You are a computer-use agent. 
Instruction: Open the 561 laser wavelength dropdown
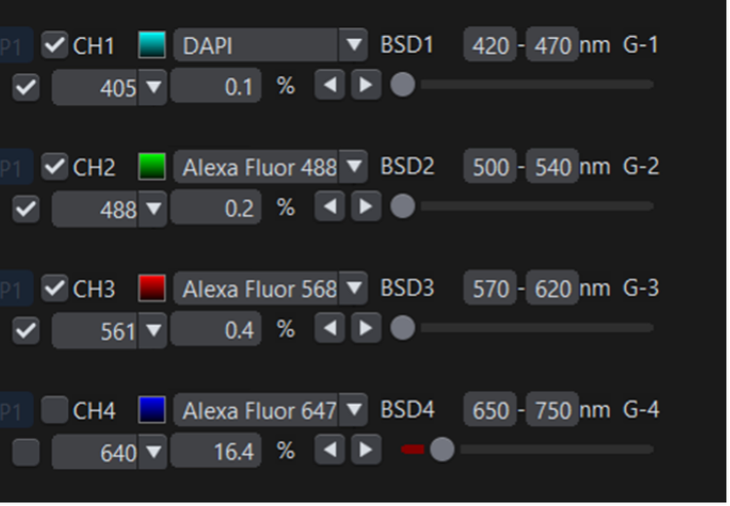tap(153, 331)
